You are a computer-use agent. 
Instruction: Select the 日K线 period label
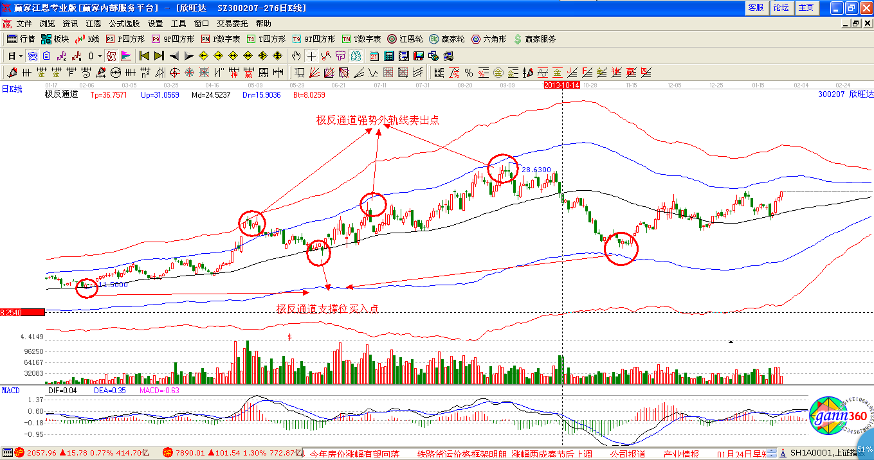pos(12,89)
